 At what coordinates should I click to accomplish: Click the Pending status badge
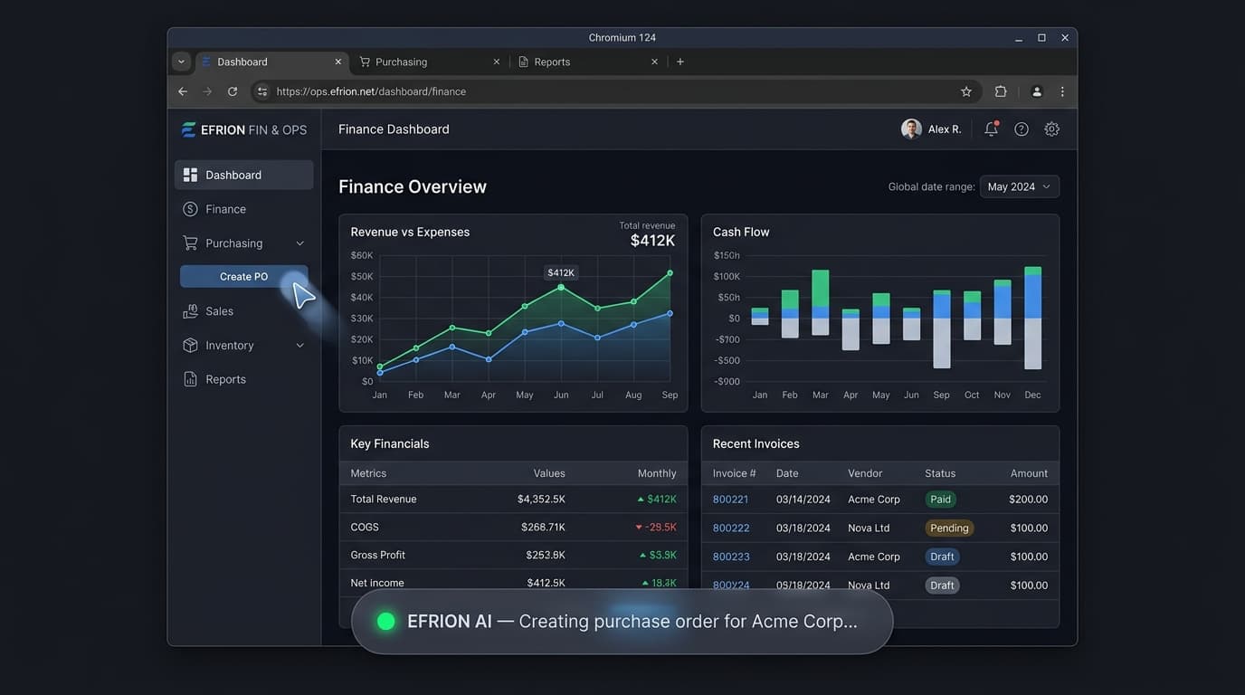click(949, 528)
